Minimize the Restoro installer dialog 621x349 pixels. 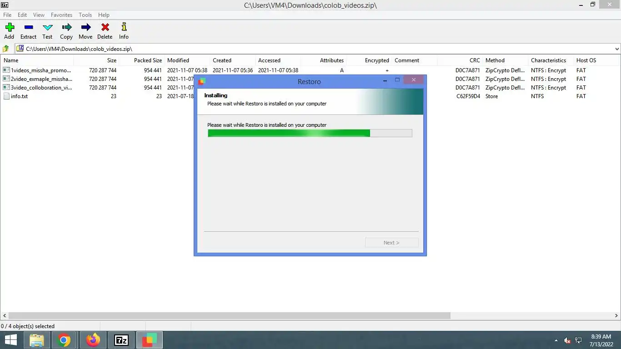coord(385,80)
